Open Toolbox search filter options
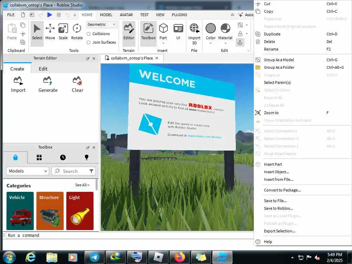This screenshot has width=352, height=264. (91, 171)
